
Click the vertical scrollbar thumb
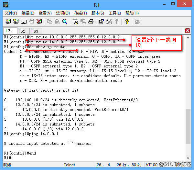point(188,126)
